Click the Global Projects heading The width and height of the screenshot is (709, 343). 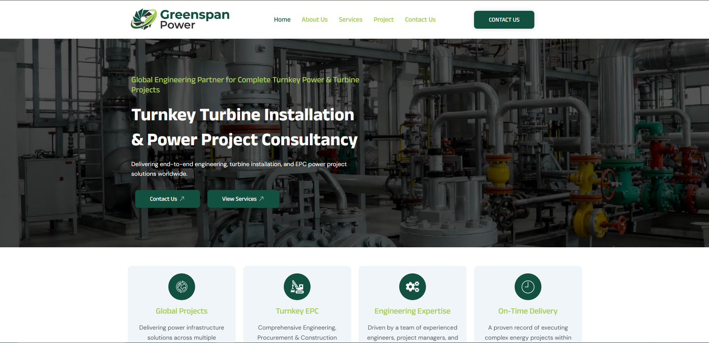(x=182, y=311)
